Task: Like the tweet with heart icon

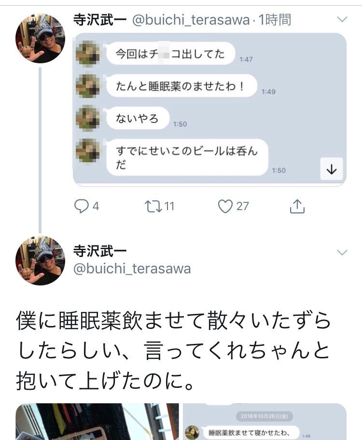Action: (225, 207)
